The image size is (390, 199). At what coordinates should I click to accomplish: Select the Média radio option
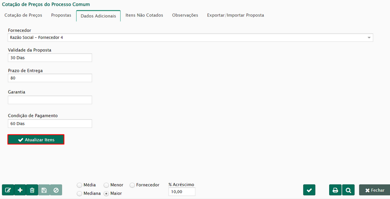[x=80, y=185]
